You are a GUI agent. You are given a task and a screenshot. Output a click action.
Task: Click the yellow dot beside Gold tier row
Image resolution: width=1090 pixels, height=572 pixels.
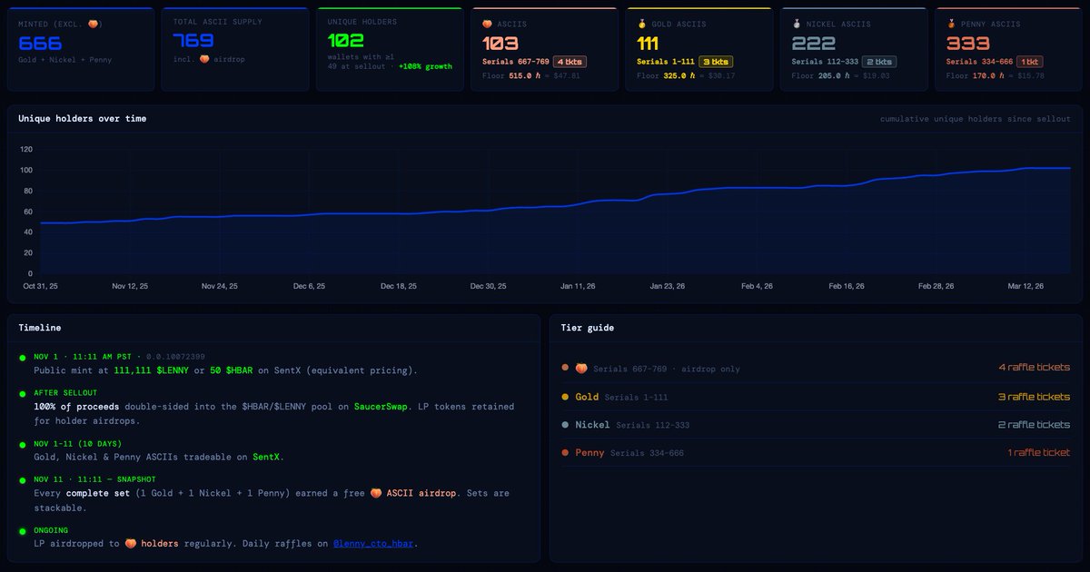click(565, 397)
